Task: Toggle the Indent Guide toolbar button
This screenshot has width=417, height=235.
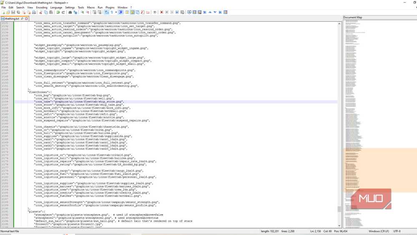Action: click(121, 12)
